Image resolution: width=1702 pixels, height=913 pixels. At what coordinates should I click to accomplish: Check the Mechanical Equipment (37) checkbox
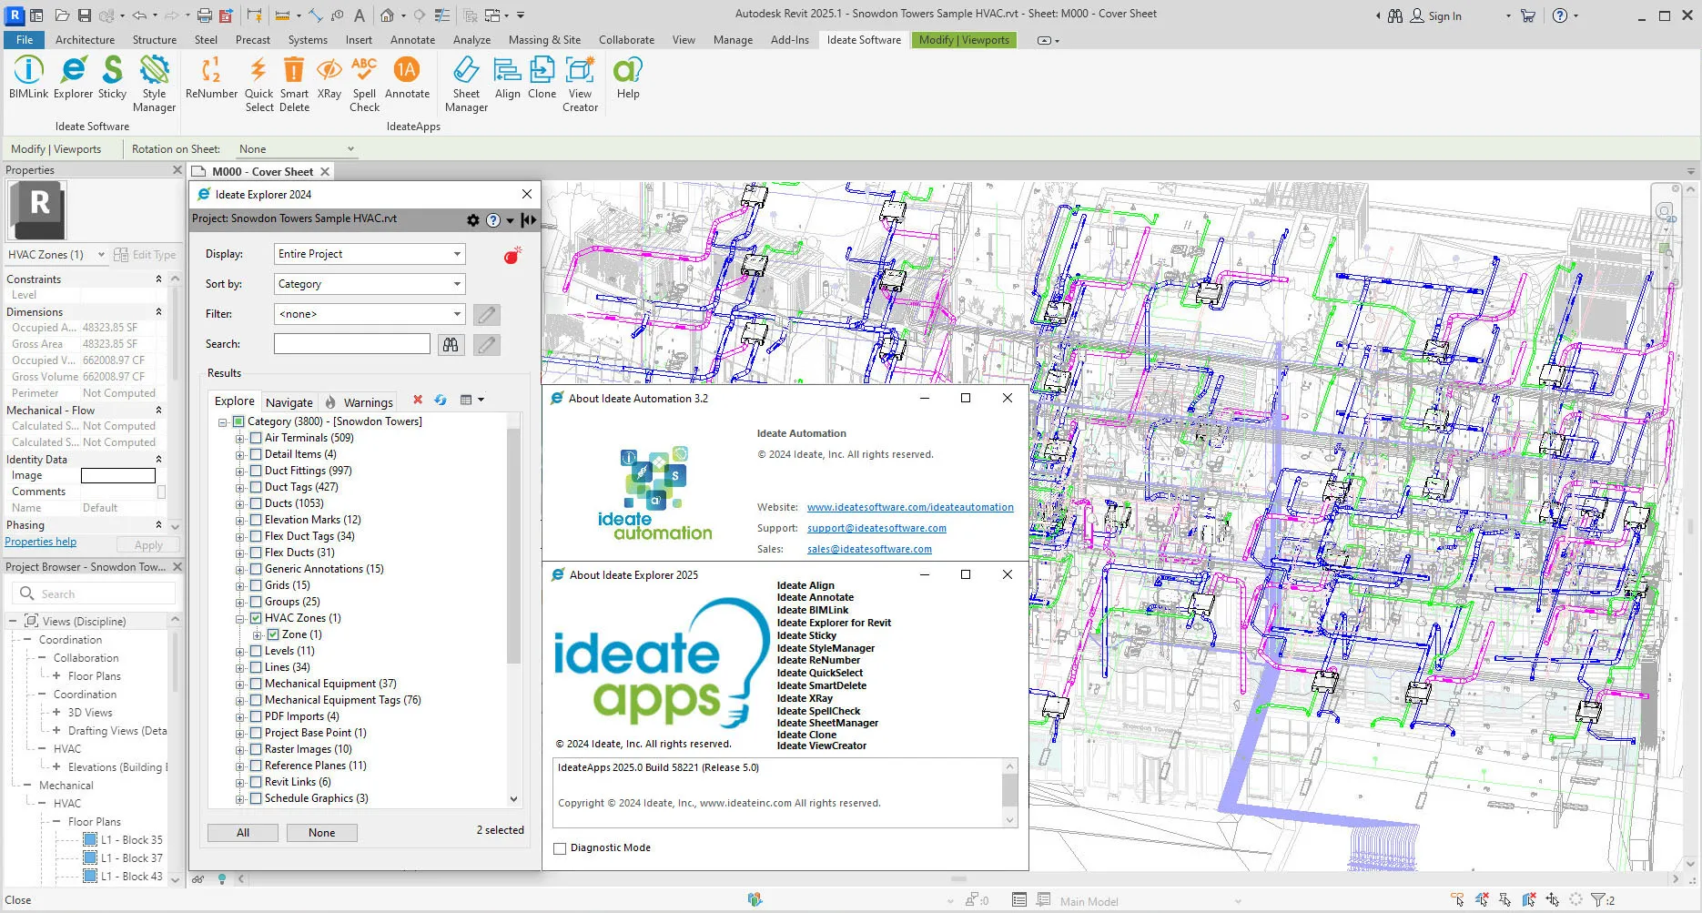[x=256, y=684]
